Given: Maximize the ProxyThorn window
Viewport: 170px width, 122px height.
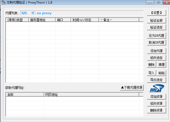Looking at the screenshot, I should point(158,3).
